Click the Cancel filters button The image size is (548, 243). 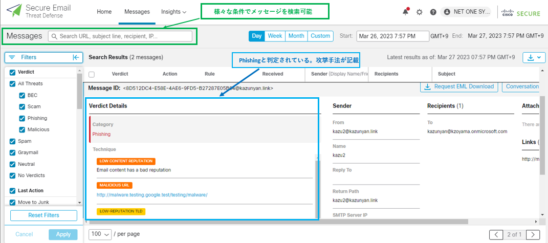click(x=24, y=234)
